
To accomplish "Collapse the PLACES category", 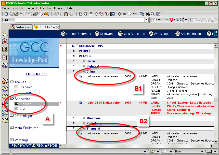I will (77, 56).
